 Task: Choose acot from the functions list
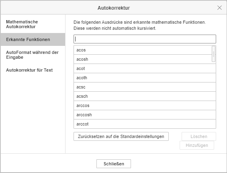tap(145, 68)
